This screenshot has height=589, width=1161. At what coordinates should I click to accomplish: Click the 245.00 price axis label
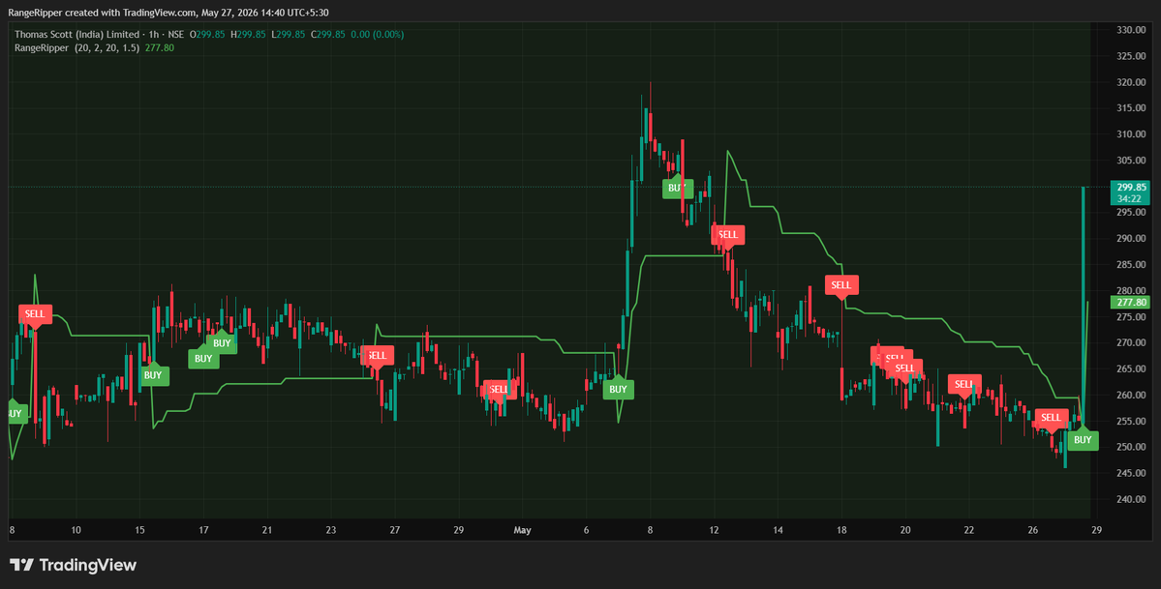tap(1131, 473)
